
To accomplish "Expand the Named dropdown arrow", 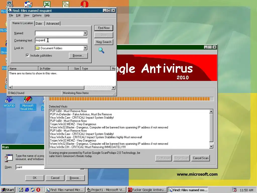I will (x=85, y=33).
